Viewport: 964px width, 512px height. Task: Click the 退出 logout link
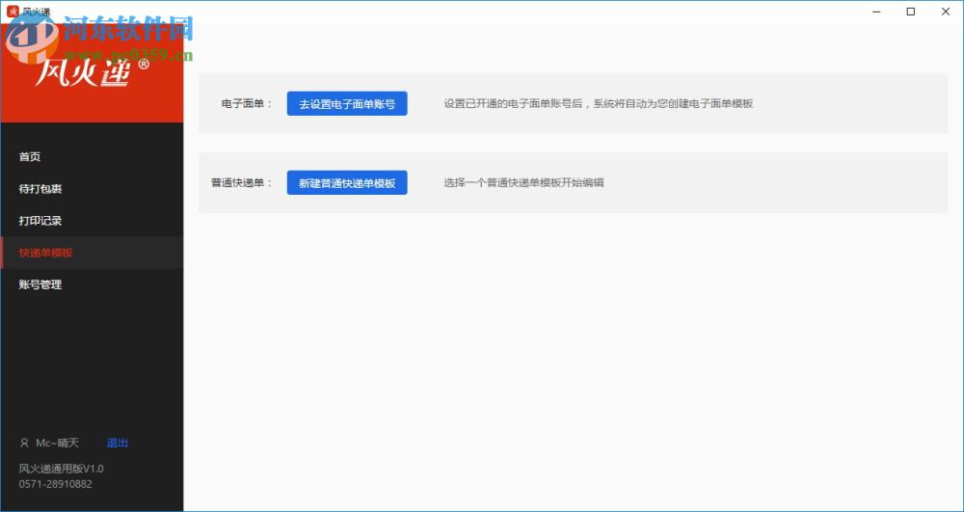118,443
